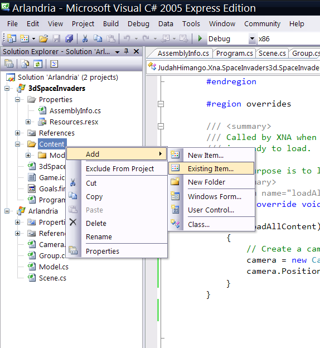Click the New Project toolbar icon
The image size is (320, 348).
[12, 38]
